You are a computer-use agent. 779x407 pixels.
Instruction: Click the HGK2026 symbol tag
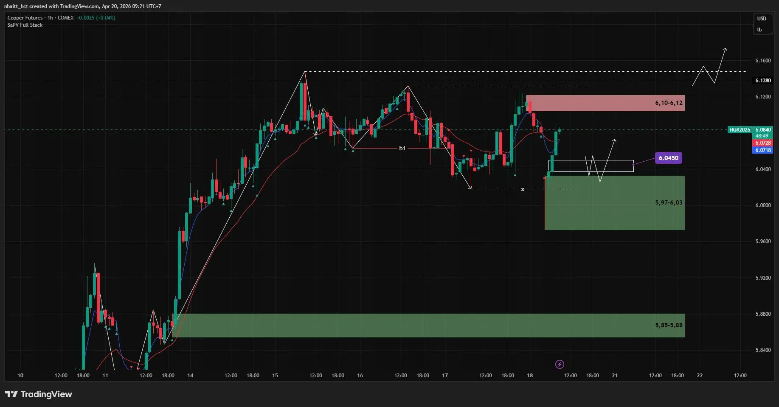pos(740,130)
